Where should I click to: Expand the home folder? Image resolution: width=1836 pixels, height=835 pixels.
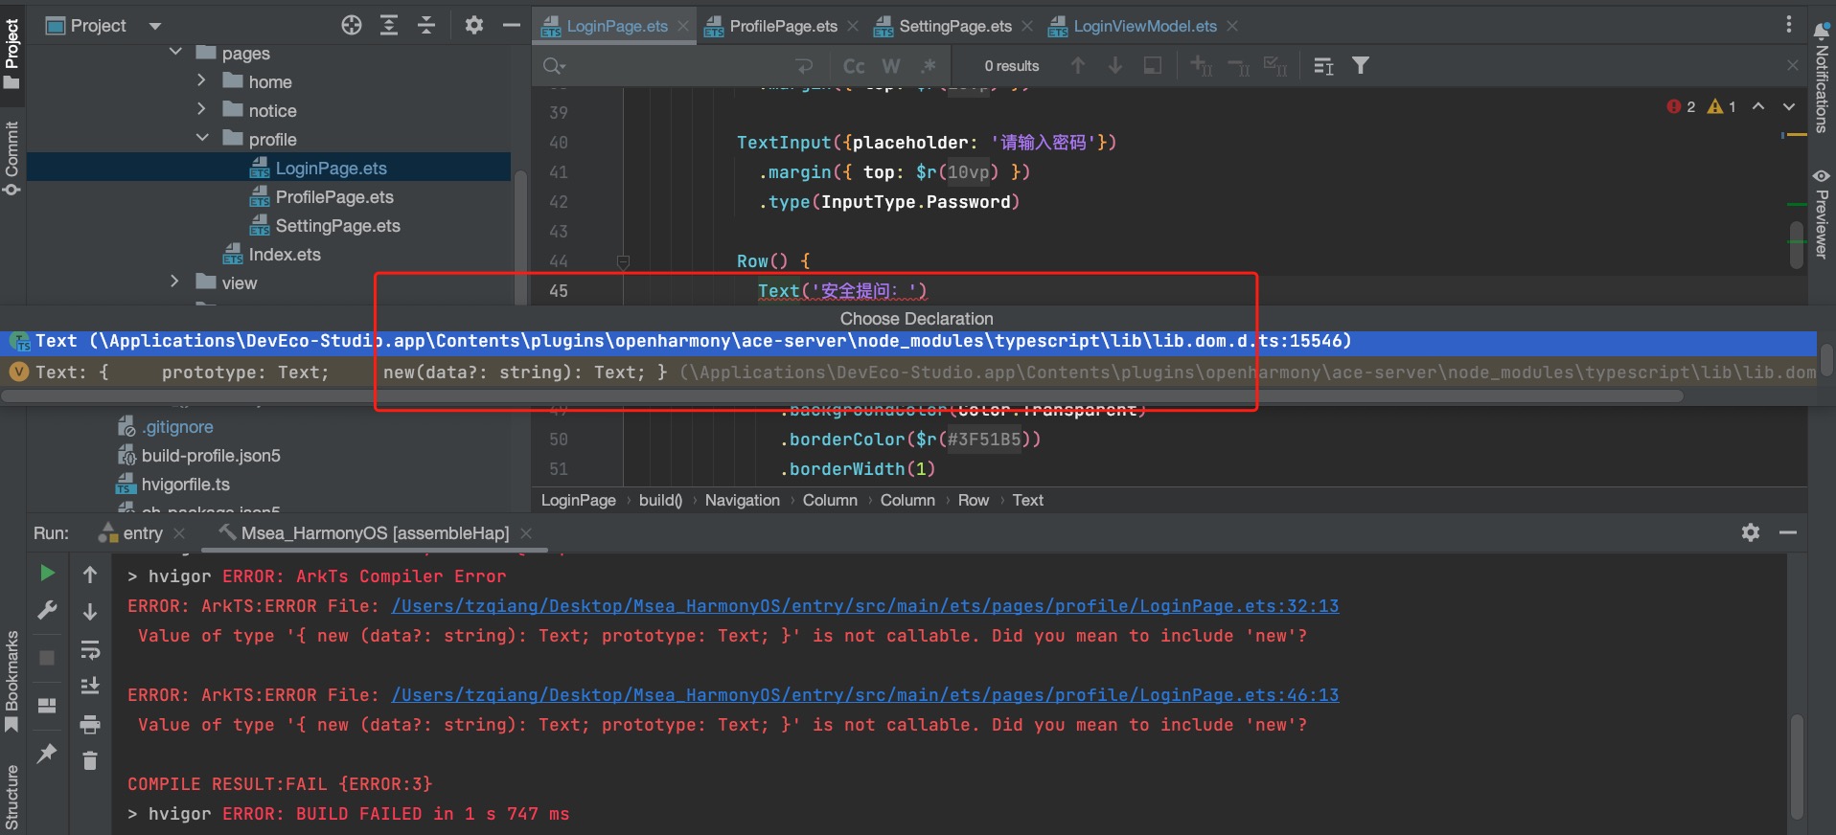tap(201, 80)
